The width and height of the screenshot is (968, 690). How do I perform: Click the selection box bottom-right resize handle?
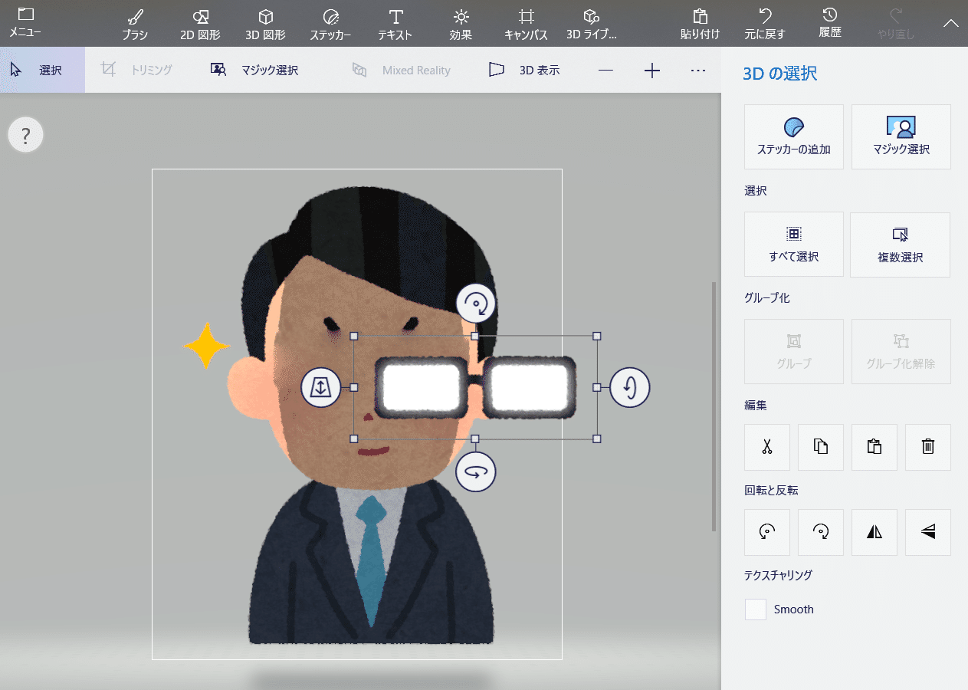pyautogui.click(x=597, y=439)
